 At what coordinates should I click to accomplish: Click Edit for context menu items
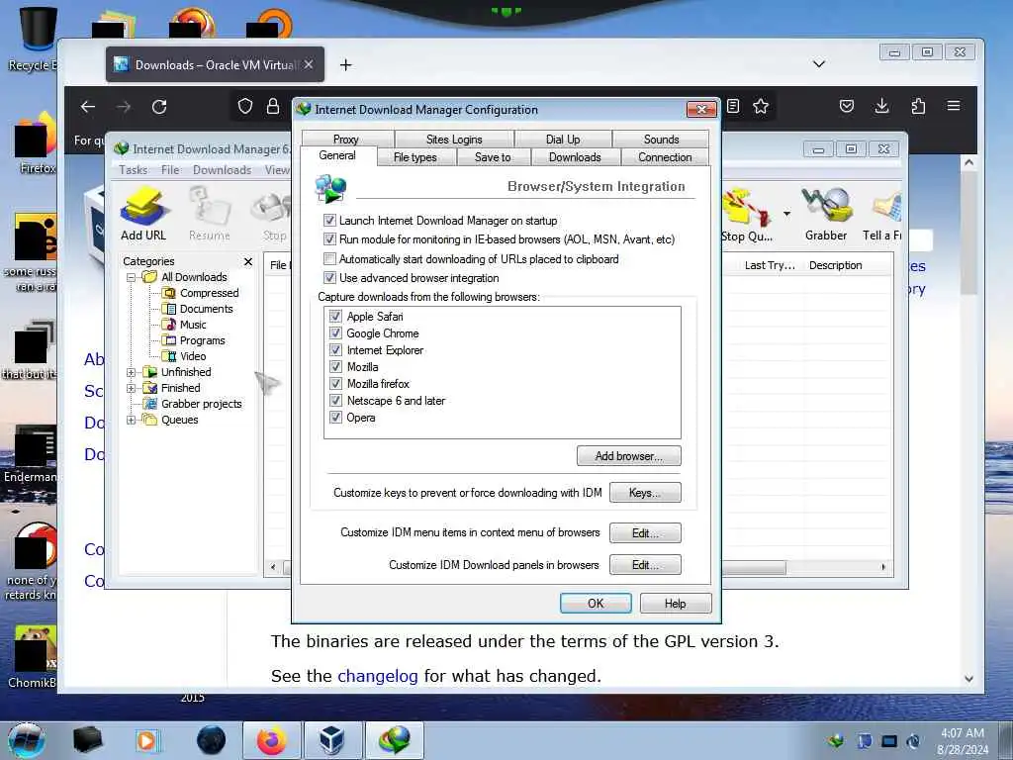click(x=645, y=533)
